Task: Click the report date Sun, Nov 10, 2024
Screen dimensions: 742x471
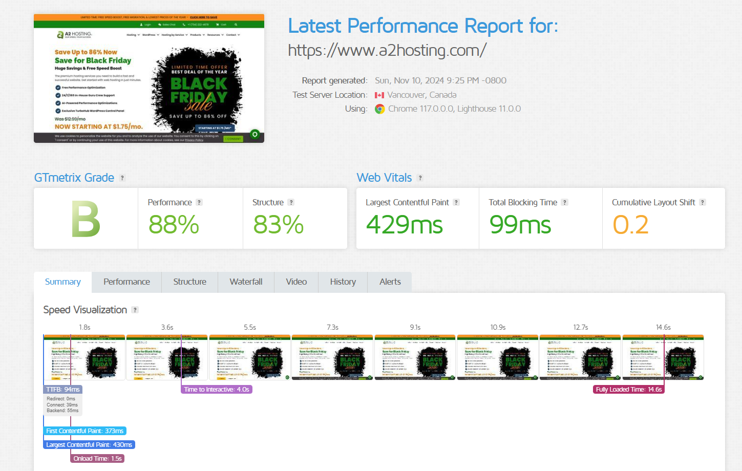Action: [440, 81]
